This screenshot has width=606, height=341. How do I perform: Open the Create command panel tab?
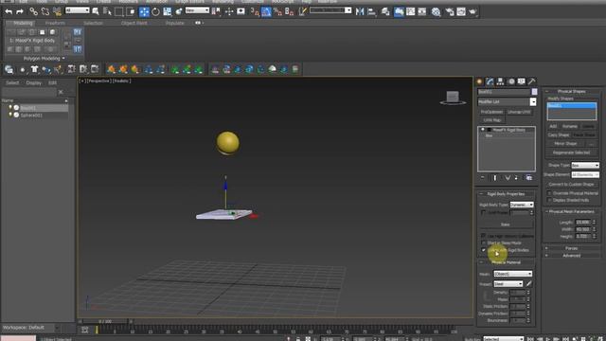point(480,81)
